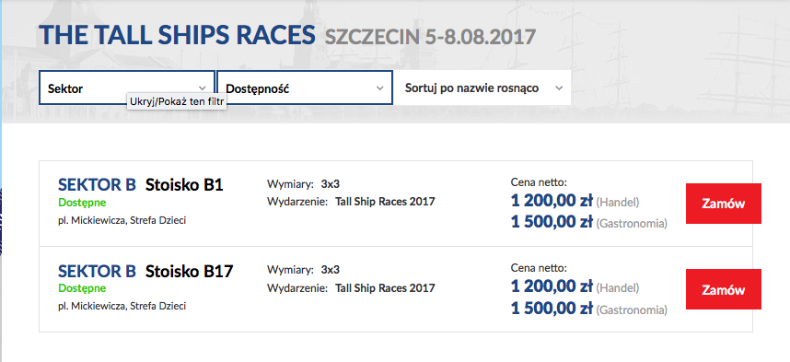The image size is (790, 362).
Task: Click Dostępne status under Stoisko B17
Action: pos(82,289)
